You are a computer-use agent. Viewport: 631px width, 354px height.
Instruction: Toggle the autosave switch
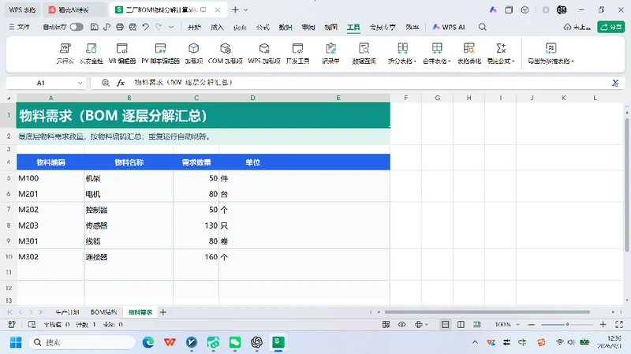pos(77,27)
